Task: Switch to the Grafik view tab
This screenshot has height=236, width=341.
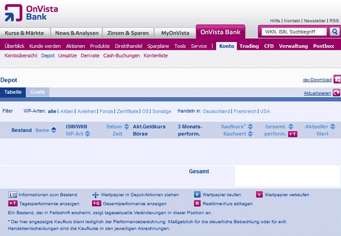Action: 38,92
